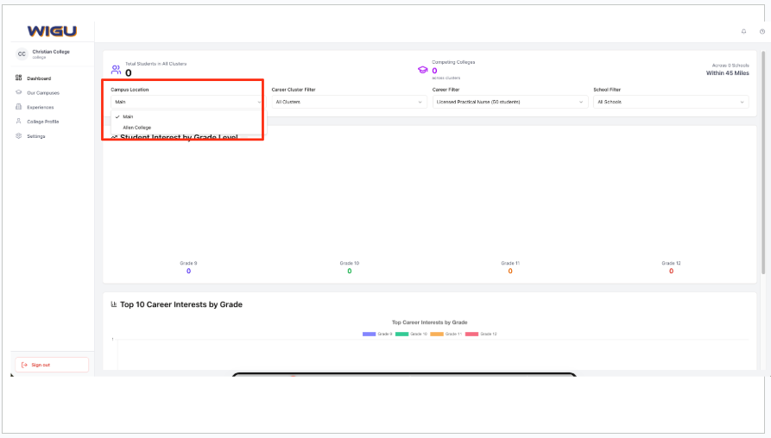Toggle Grade 9 legend color swatch
The width and height of the screenshot is (771, 438).
click(x=370, y=334)
